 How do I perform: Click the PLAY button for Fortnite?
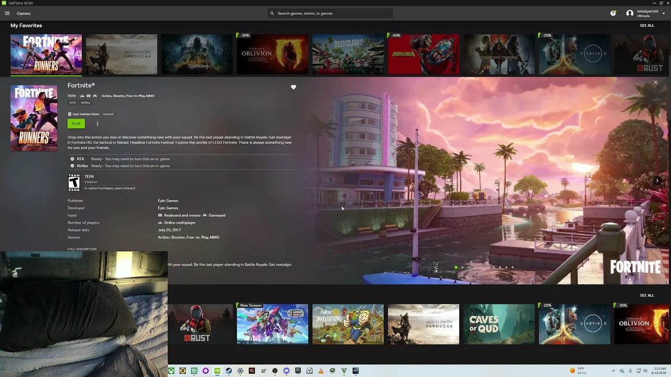(x=76, y=124)
